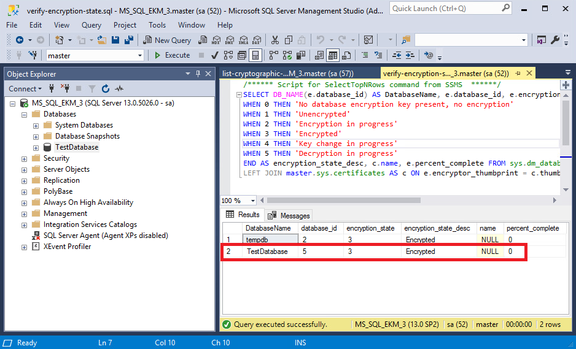
Task: Switch output to Results to Grid
Action: point(333,55)
